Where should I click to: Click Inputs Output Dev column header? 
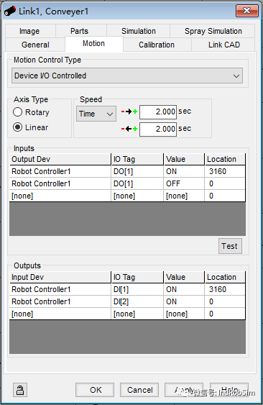click(x=60, y=159)
